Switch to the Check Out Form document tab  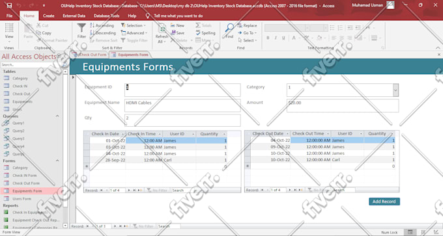pos(89,55)
